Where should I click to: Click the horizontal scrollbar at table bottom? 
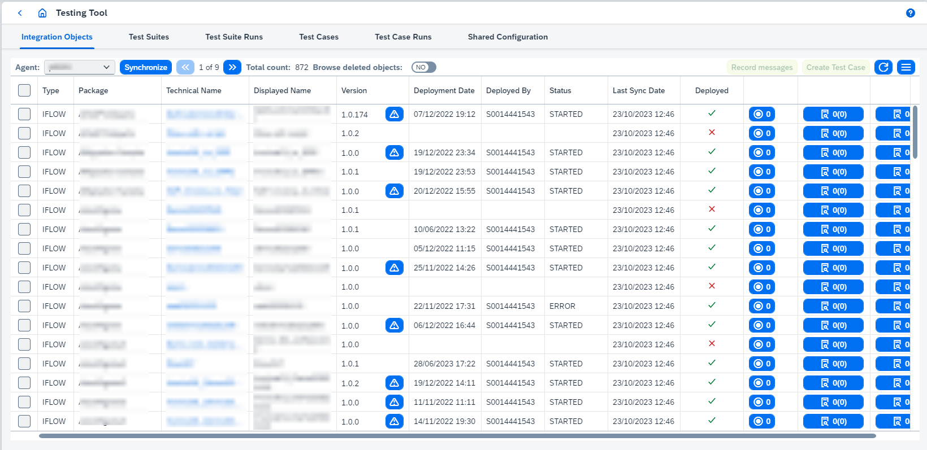pyautogui.click(x=457, y=436)
